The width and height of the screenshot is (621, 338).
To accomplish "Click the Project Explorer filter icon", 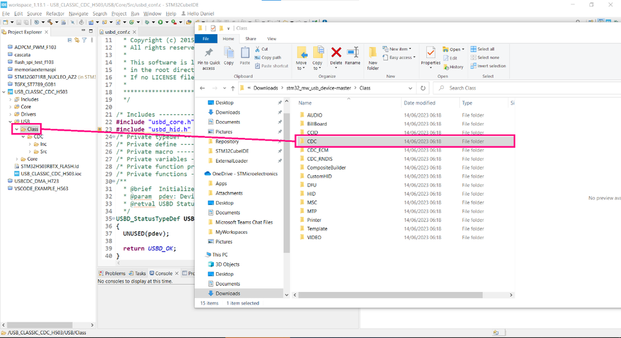I will click(x=85, y=40).
